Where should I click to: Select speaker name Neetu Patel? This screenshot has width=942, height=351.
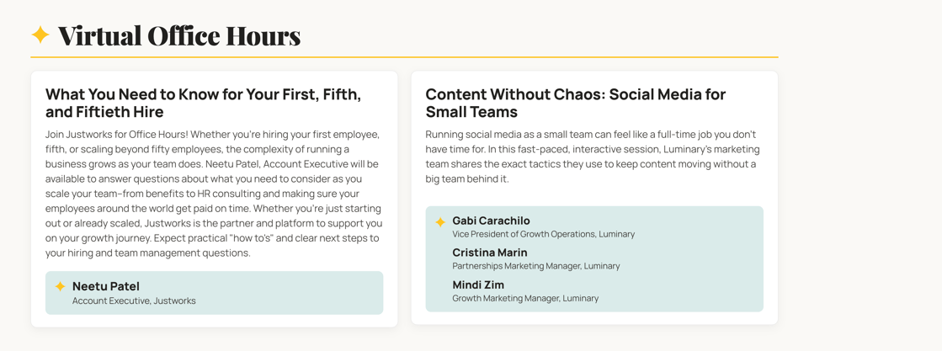(x=106, y=286)
